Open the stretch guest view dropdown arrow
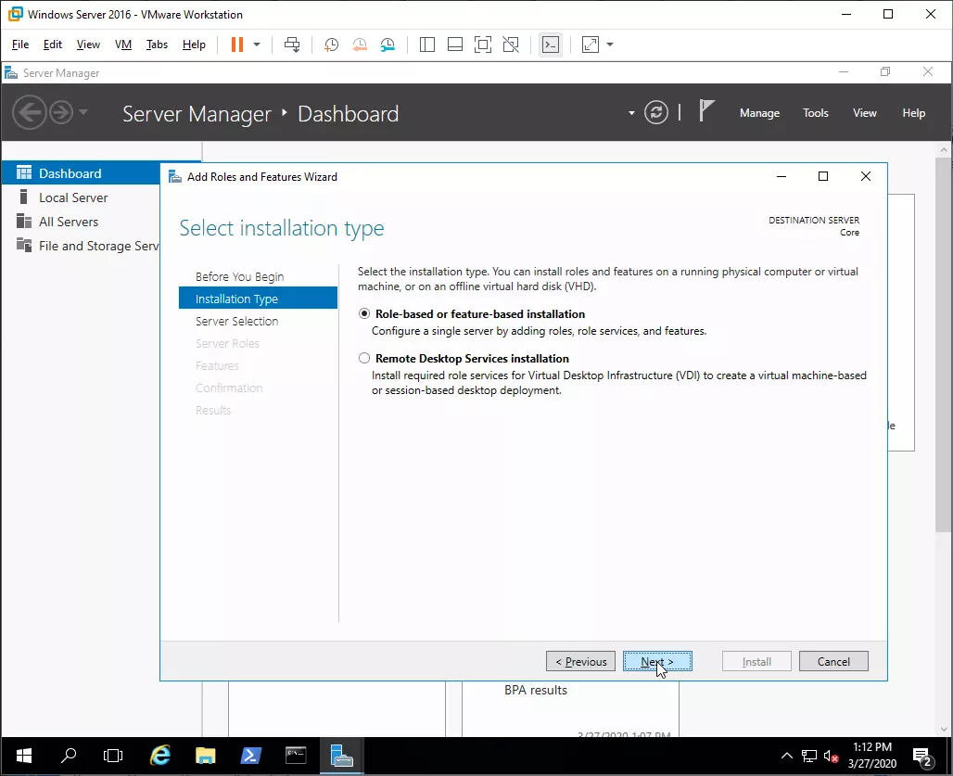953x776 pixels. coord(610,45)
